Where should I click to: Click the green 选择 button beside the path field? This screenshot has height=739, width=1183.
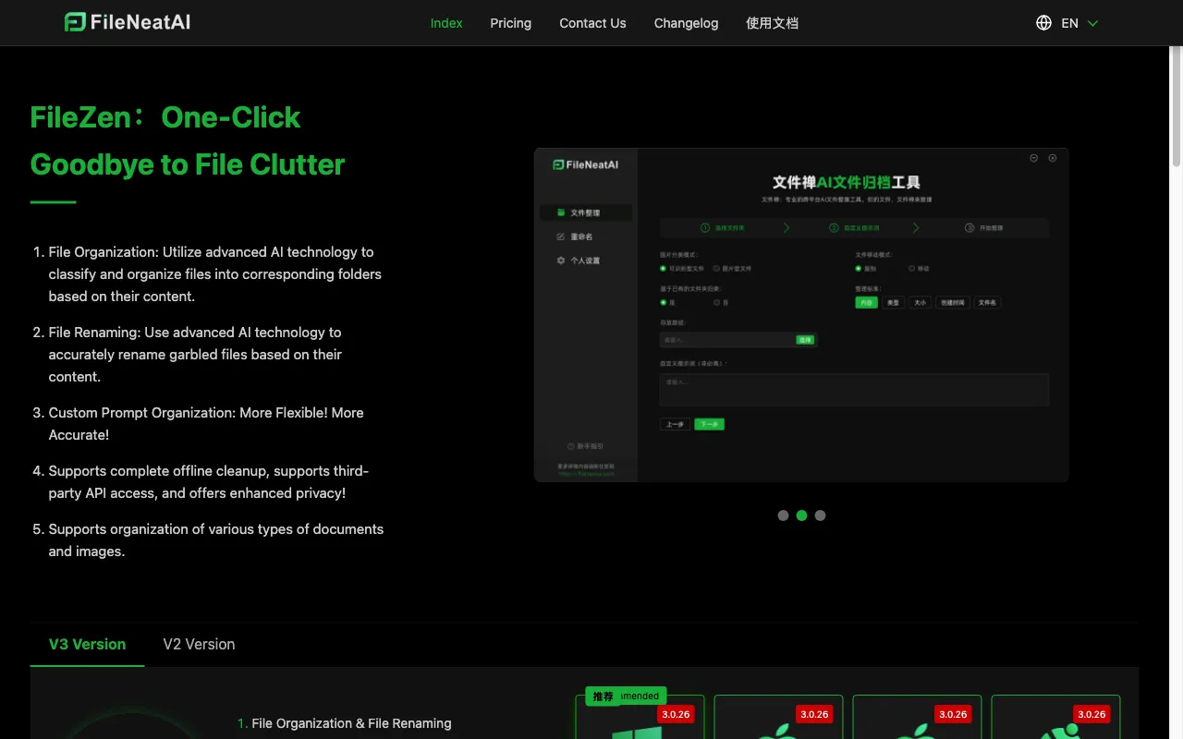(x=805, y=340)
